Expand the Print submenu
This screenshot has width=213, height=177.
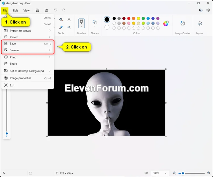(50, 57)
